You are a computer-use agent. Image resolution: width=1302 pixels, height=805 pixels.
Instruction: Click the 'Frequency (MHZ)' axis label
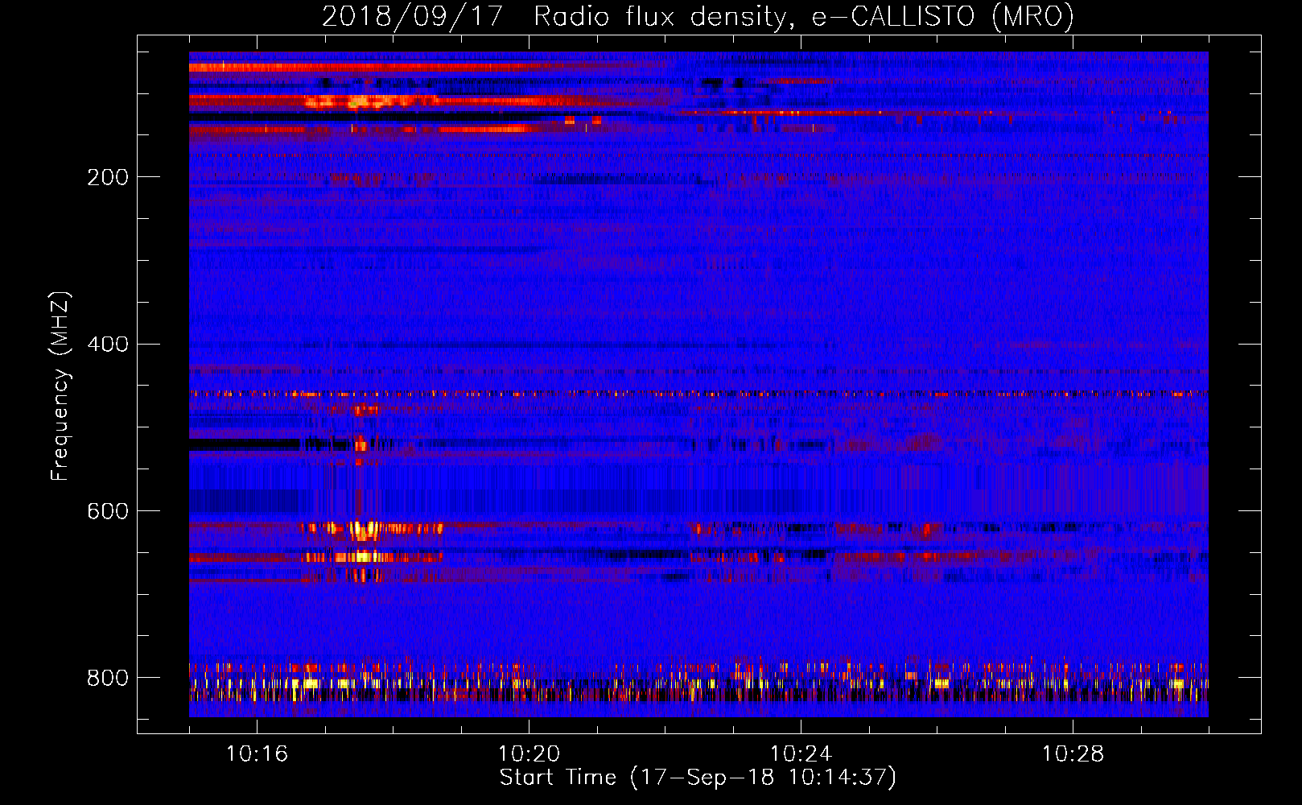click(x=60, y=386)
